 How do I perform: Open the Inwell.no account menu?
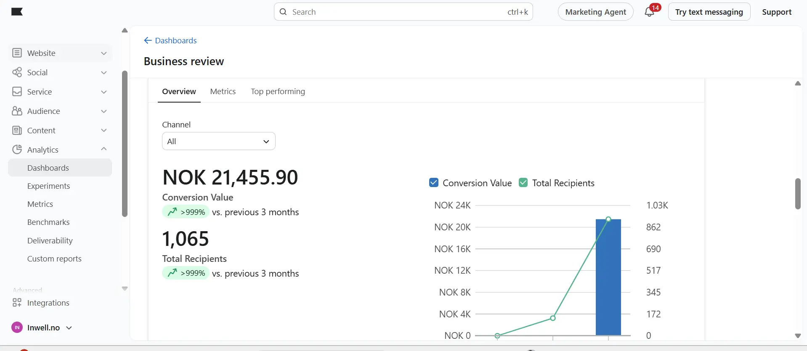42,327
